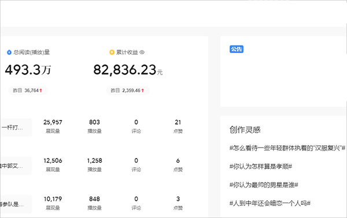Open the video titled 一杆打…
This screenshot has height=218, width=347.
point(12,127)
